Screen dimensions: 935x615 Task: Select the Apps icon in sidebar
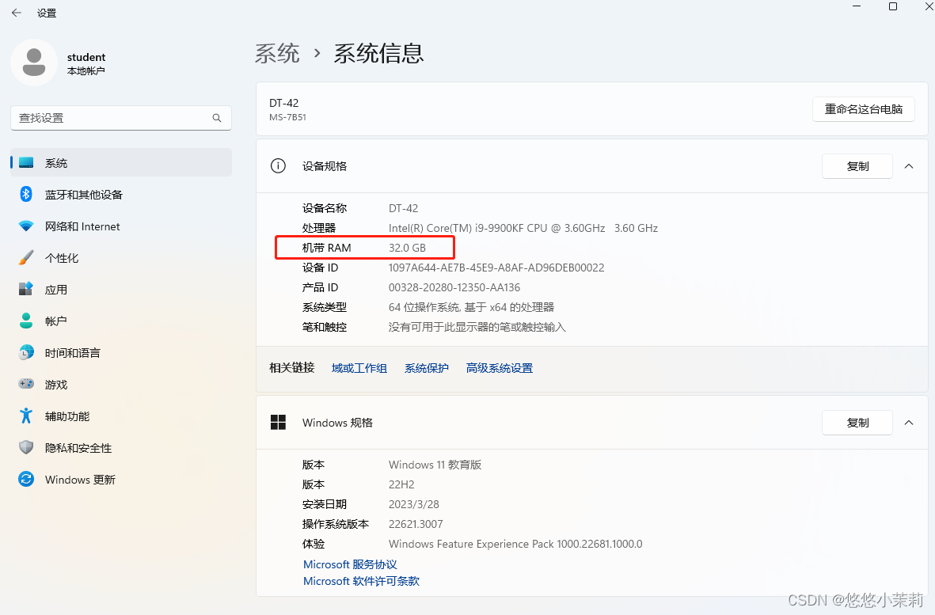26,289
